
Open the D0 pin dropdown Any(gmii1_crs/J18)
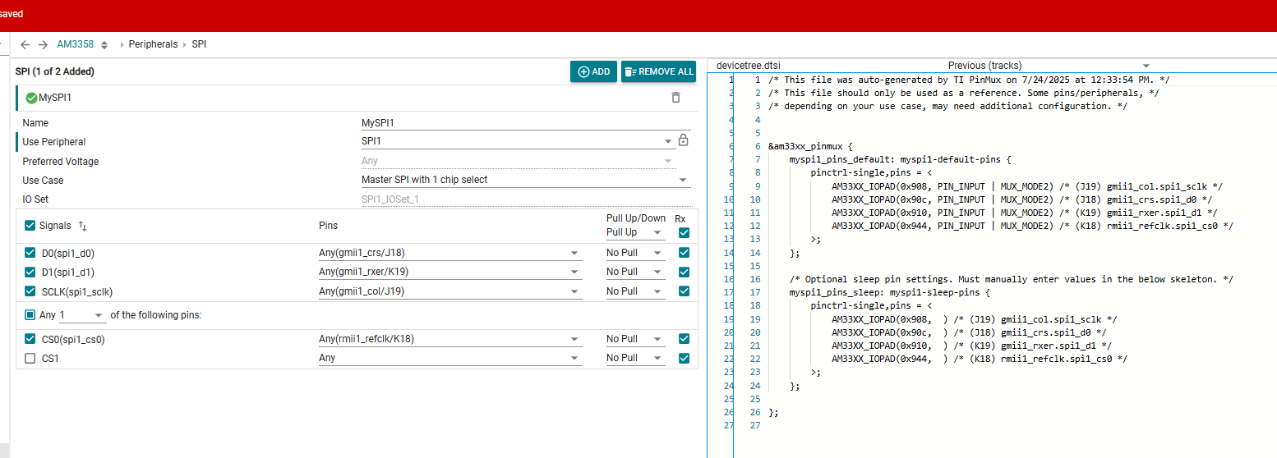coord(449,253)
